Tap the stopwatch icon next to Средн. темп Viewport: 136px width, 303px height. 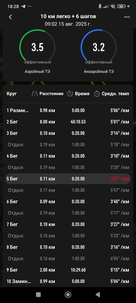[97, 94]
